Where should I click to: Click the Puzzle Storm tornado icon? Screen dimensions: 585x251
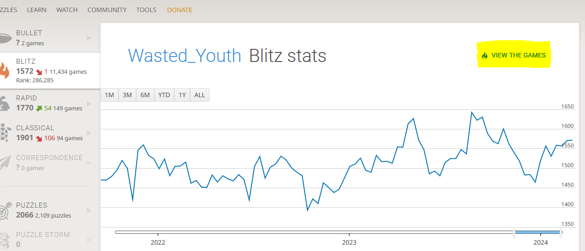(5, 240)
